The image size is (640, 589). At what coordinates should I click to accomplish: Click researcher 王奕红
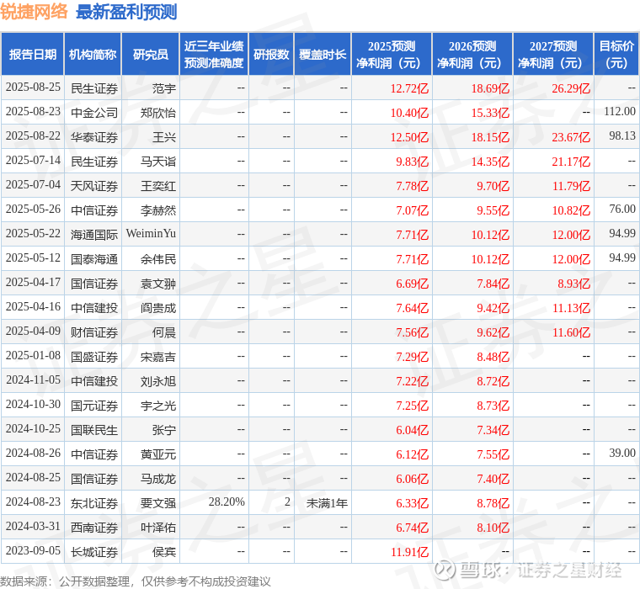(x=158, y=186)
